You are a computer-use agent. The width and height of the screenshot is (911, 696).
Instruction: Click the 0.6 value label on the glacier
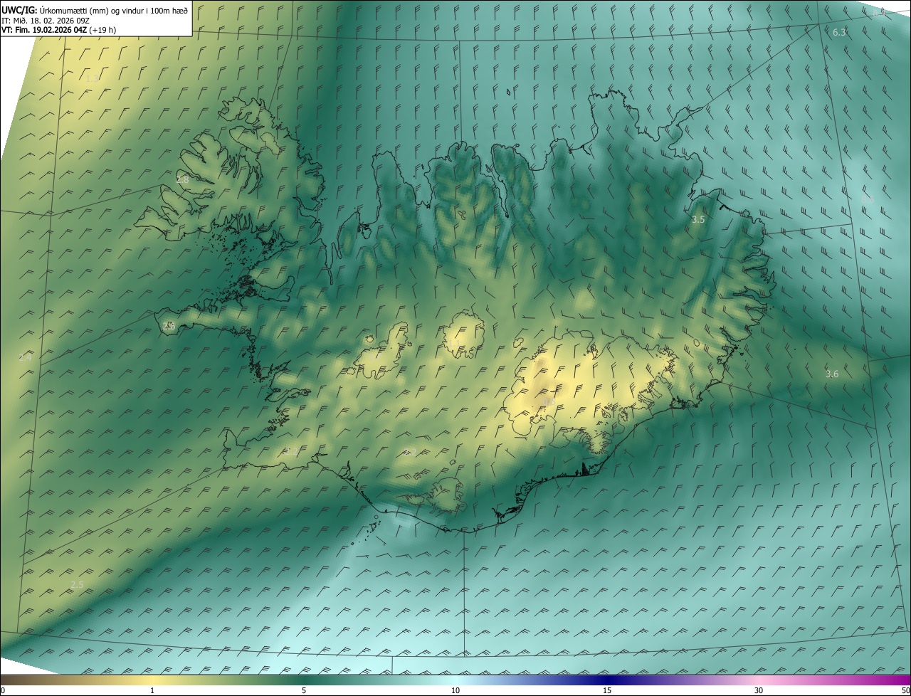[x=549, y=402]
